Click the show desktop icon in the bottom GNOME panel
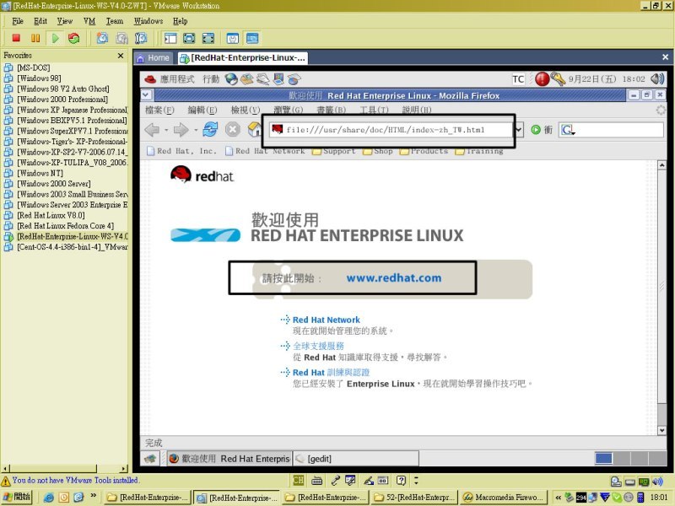The height and width of the screenshot is (506, 675). point(150,459)
